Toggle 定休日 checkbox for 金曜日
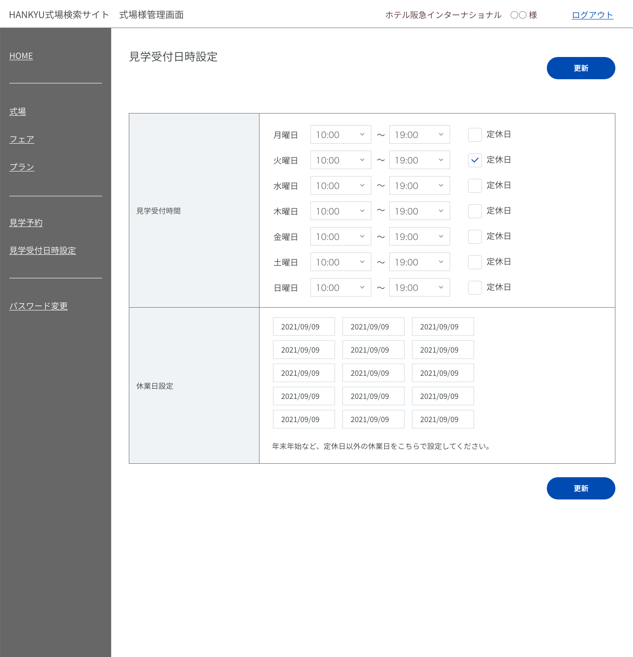The height and width of the screenshot is (657, 633). pos(475,237)
